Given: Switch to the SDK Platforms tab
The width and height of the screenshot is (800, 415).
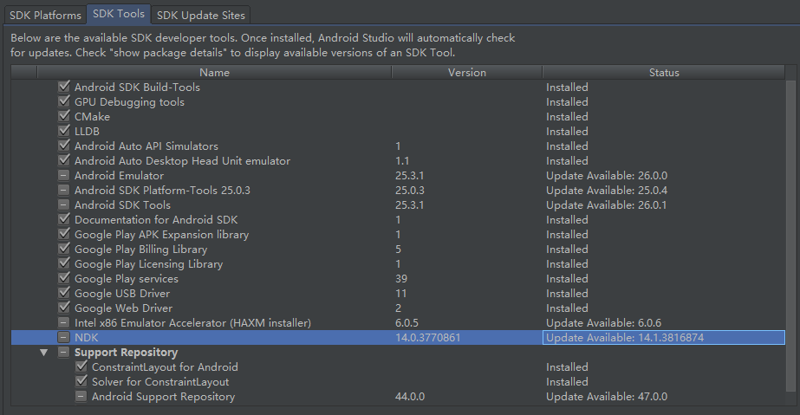Looking at the screenshot, I should click(46, 15).
